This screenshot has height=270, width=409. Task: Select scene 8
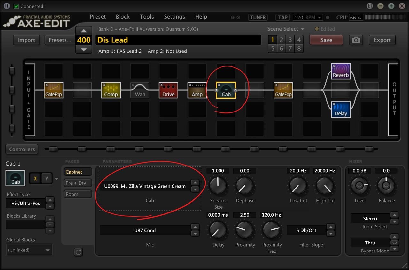point(299,49)
